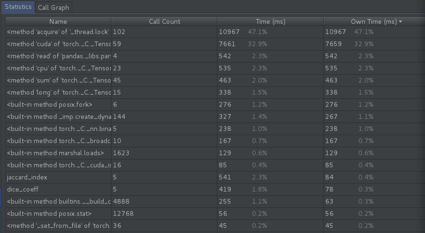Select the '_set_from_file' torch method row
The width and height of the screenshot is (425, 233).
pyautogui.click(x=59, y=226)
